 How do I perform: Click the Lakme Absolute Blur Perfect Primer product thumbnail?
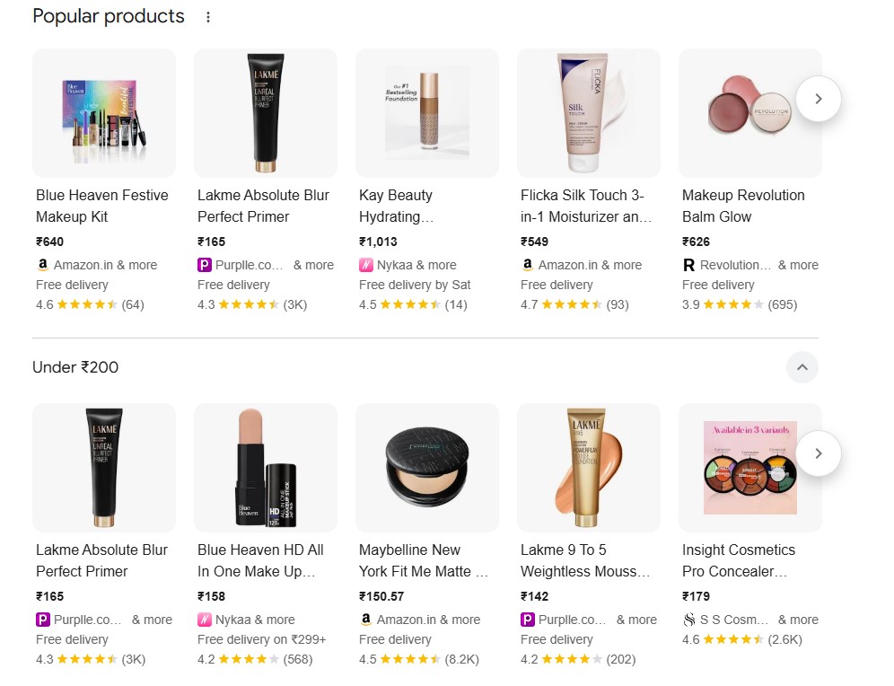(x=265, y=112)
